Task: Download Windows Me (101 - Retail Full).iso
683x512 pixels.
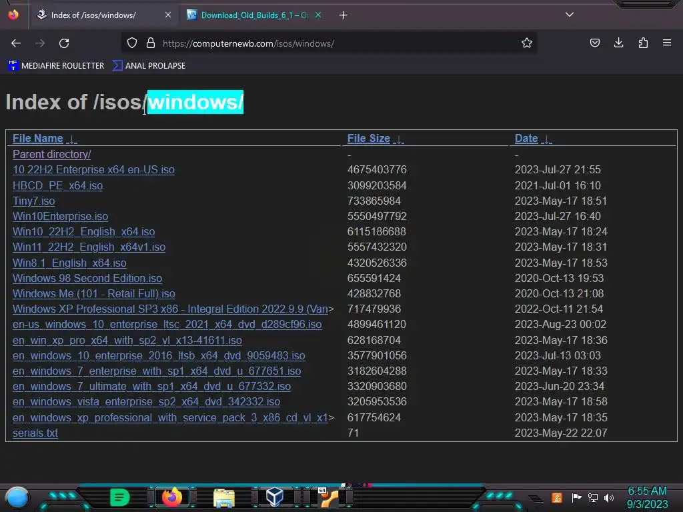Action: point(93,294)
